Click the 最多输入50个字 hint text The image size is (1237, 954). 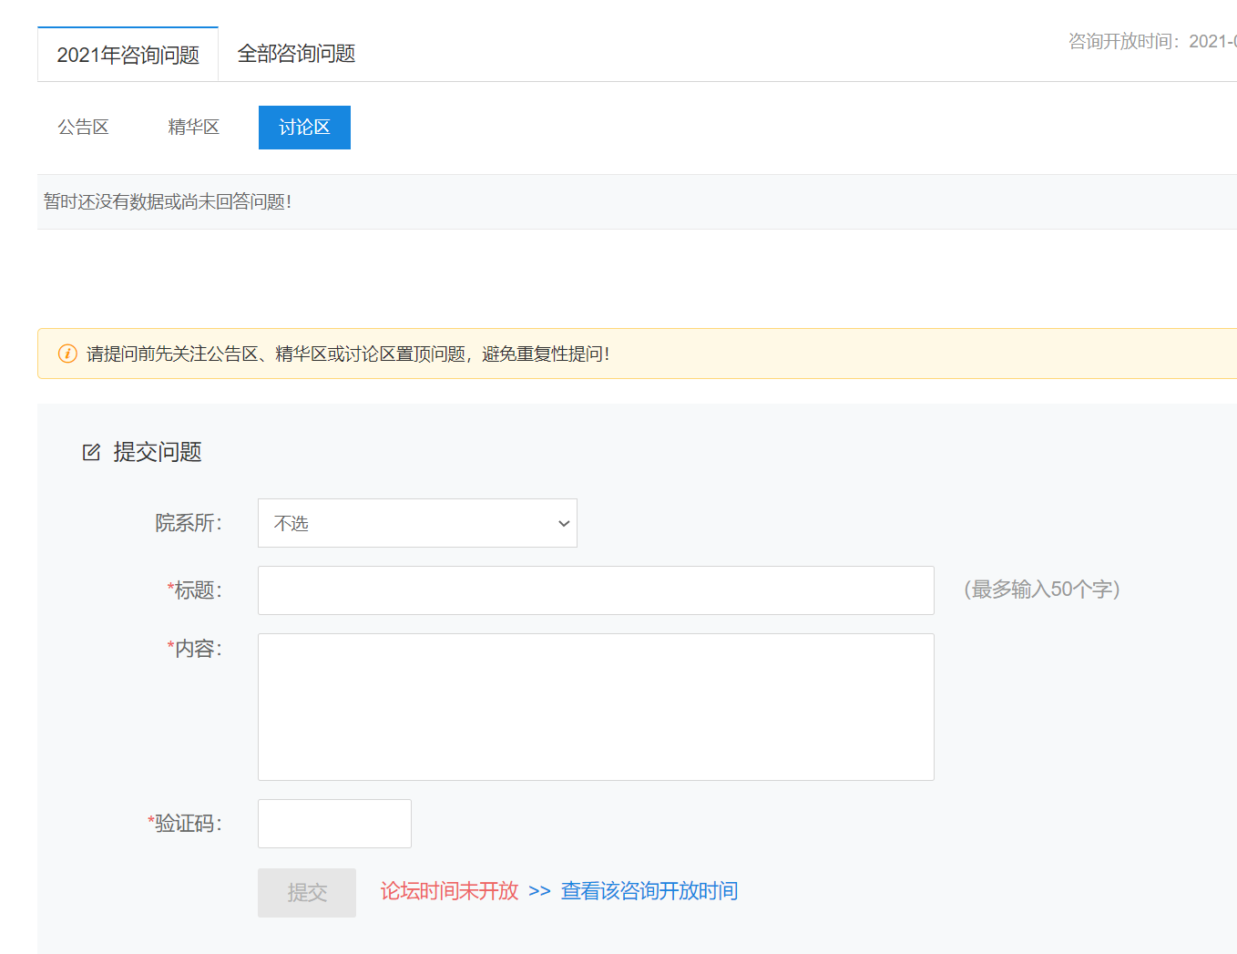pyautogui.click(x=1041, y=590)
